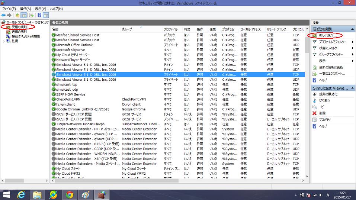Open the プロファイルでフィルター submenu arrow
The height and width of the screenshot is (200, 356).
click(x=353, y=42)
